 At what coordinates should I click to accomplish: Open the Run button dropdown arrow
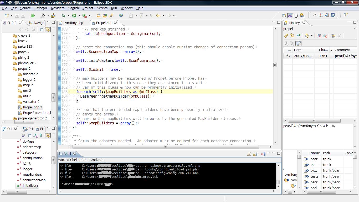pyautogui.click(x=79, y=16)
